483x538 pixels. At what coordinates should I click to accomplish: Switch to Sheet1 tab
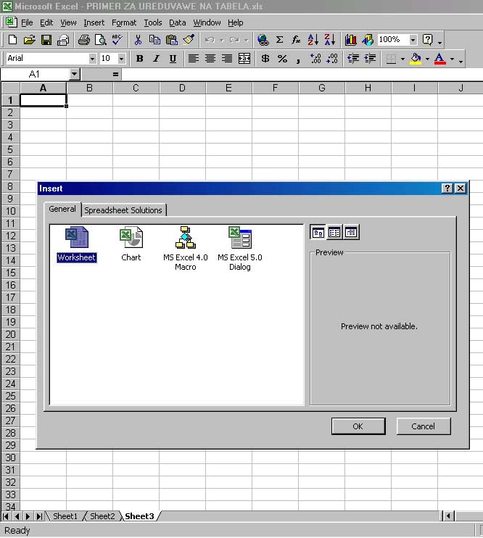[x=65, y=516]
